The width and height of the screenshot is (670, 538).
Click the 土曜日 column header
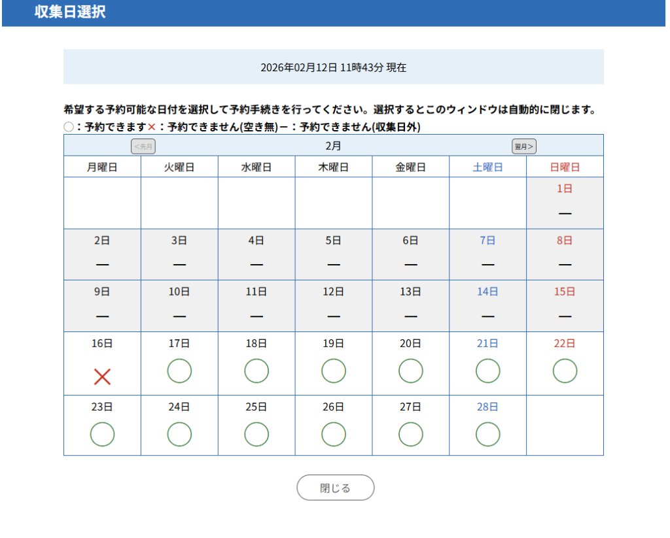click(x=488, y=167)
